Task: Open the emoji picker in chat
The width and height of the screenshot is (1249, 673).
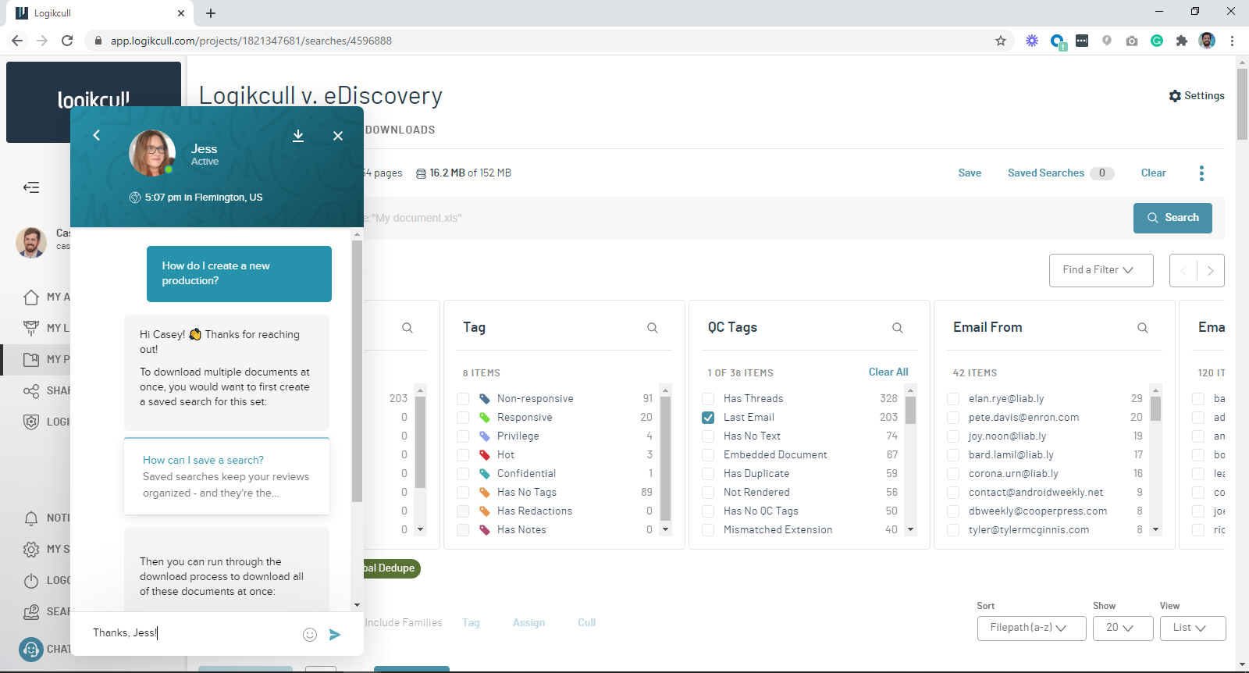Action: [310, 635]
